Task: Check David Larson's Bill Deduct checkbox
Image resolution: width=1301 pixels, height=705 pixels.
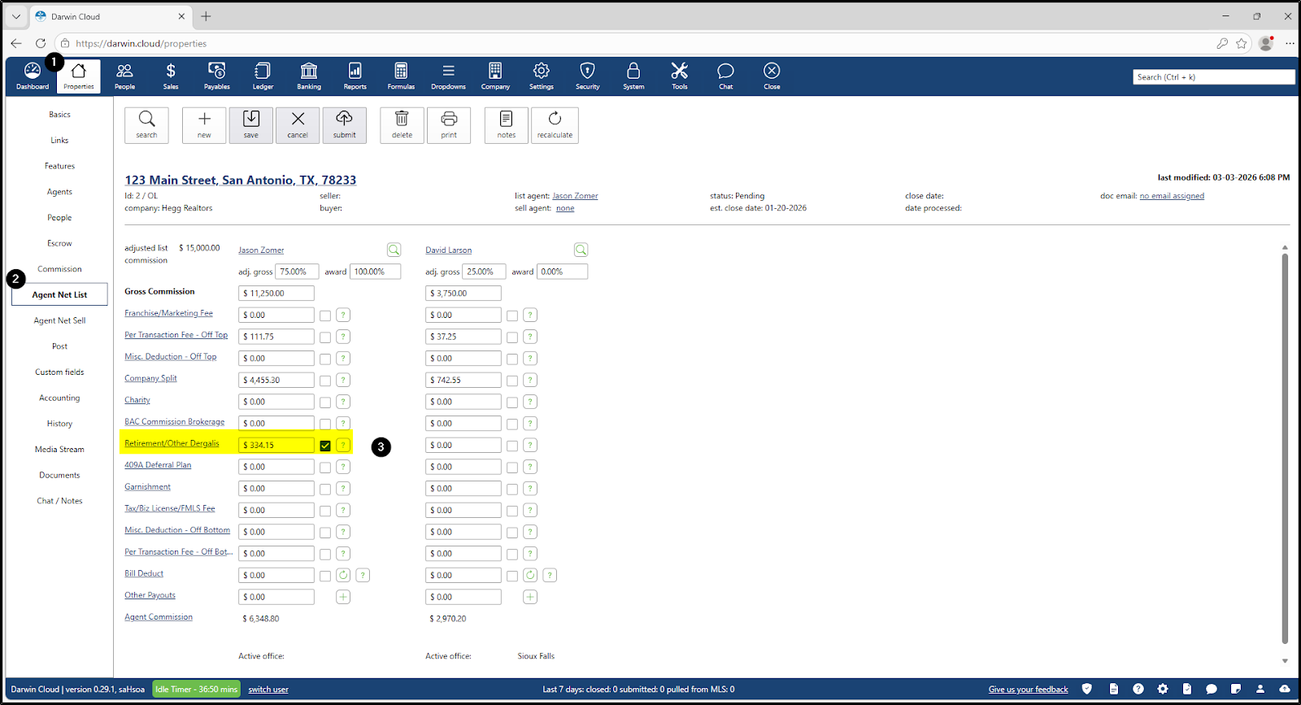Action: [x=512, y=576]
